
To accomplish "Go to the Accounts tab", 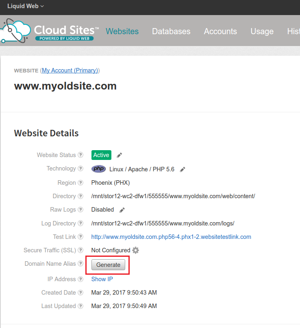I will click(220, 31).
